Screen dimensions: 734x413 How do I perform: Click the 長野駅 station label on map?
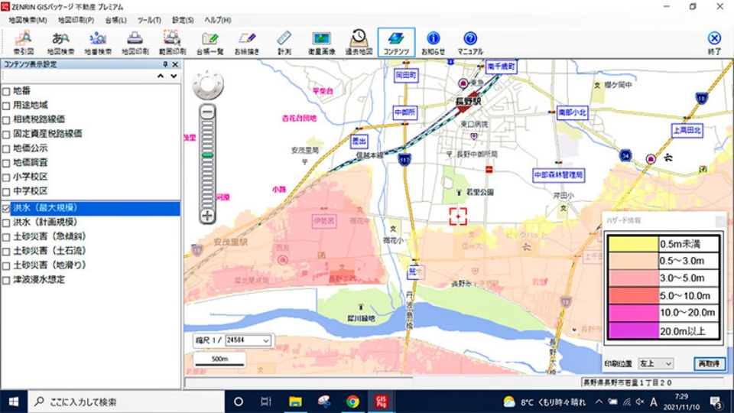point(468,101)
